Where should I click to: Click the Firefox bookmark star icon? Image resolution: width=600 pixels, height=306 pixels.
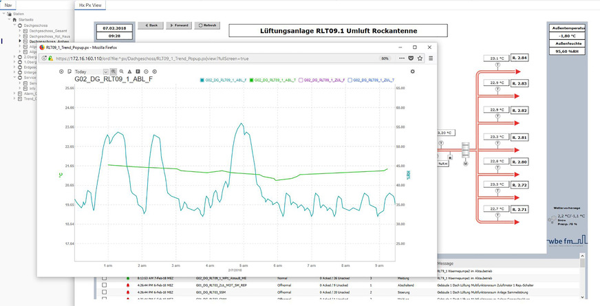click(x=421, y=58)
